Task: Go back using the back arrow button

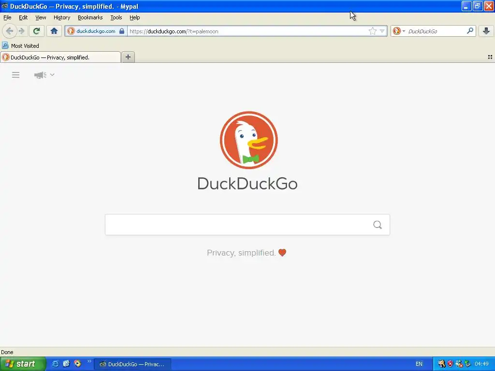Action: pyautogui.click(x=10, y=31)
